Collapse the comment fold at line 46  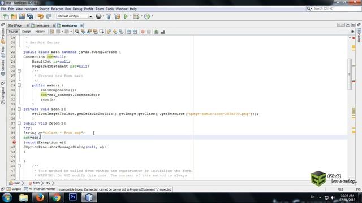[19, 166]
